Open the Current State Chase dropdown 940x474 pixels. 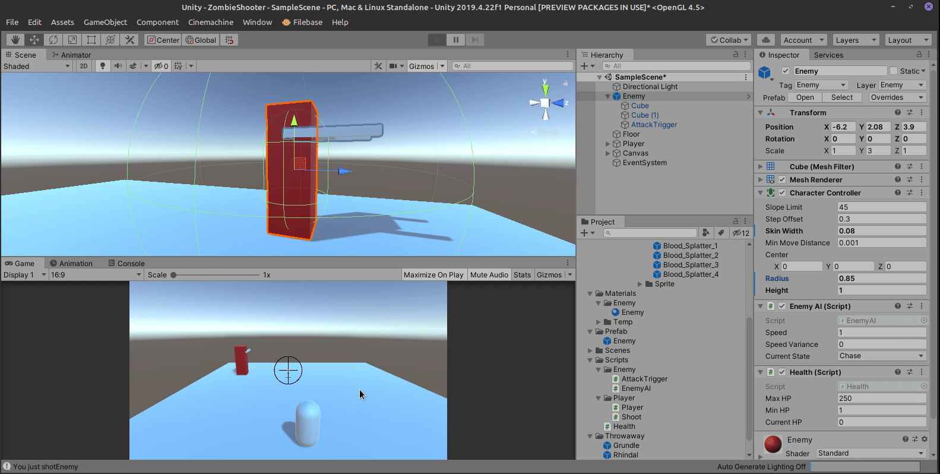coord(882,356)
